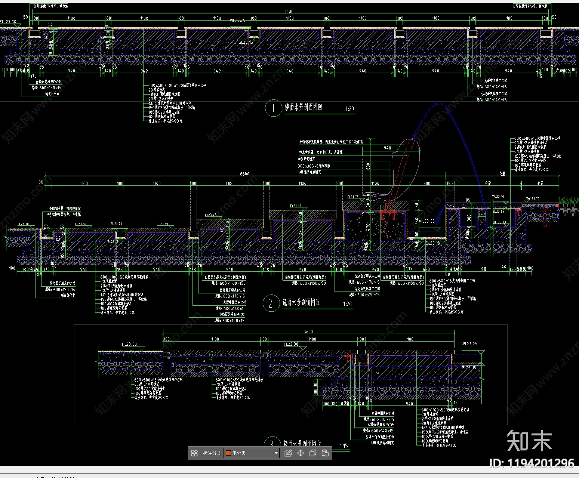Click the circled number 1 drawing marker
Image resolution: width=579 pixels, height=478 pixels.
(x=273, y=108)
